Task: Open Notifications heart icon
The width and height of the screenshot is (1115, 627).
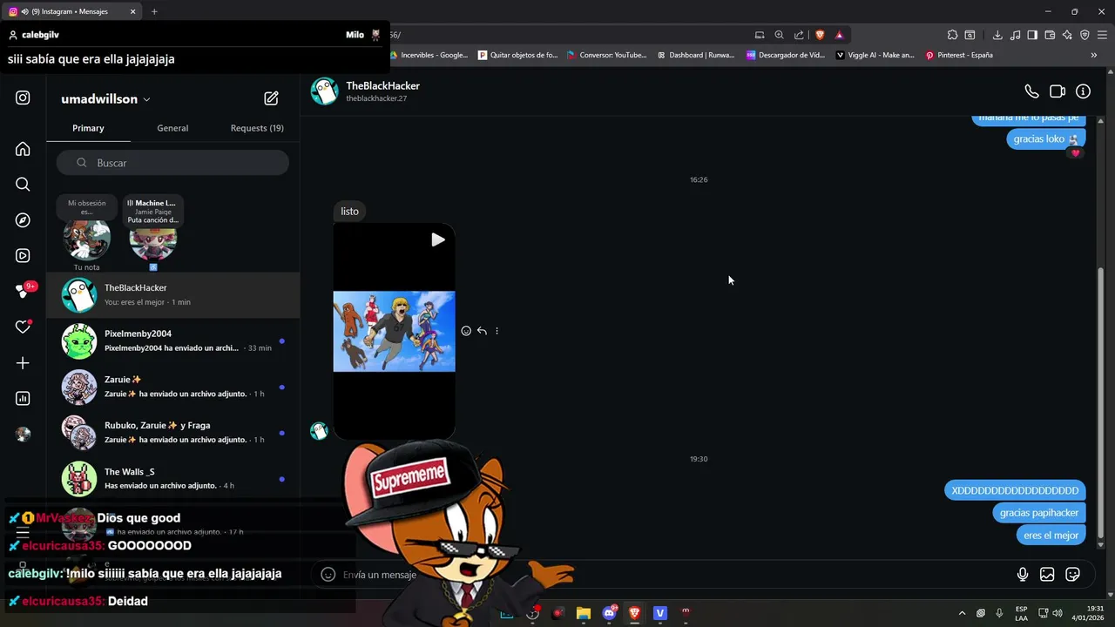Action: [x=23, y=327]
